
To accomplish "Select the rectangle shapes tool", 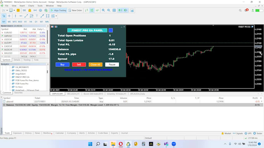I will click(48, 16).
